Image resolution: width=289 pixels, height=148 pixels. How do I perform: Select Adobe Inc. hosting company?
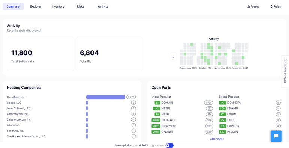click(13, 125)
